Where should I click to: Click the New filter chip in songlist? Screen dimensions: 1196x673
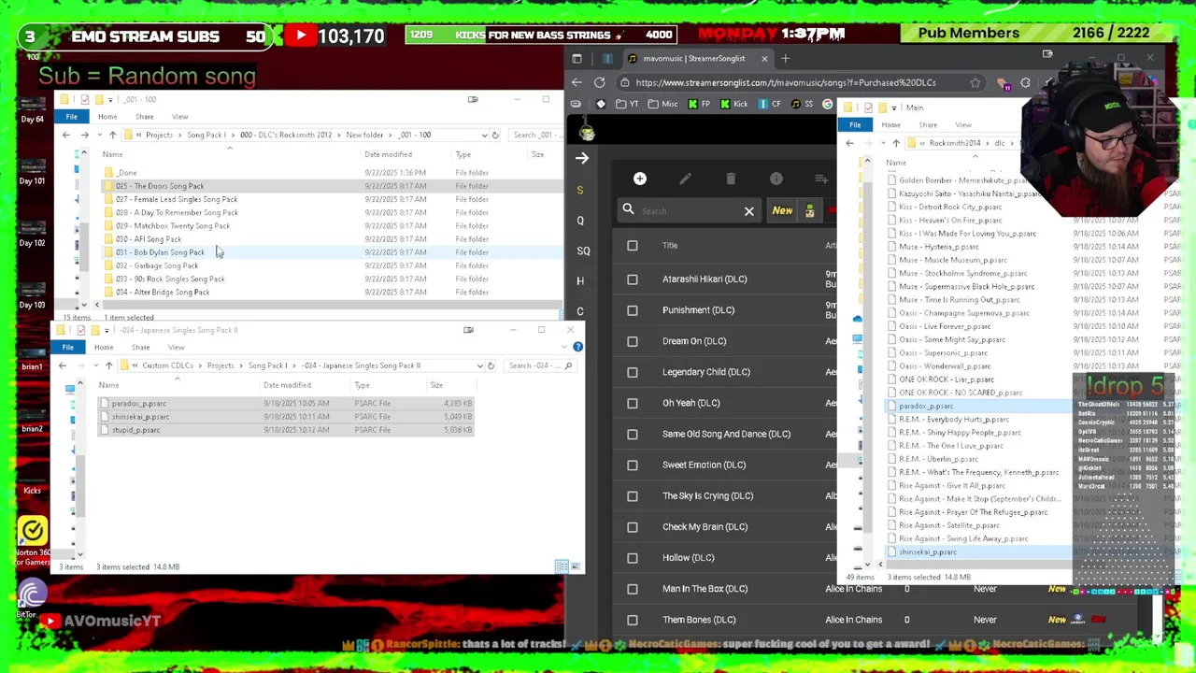(x=782, y=211)
